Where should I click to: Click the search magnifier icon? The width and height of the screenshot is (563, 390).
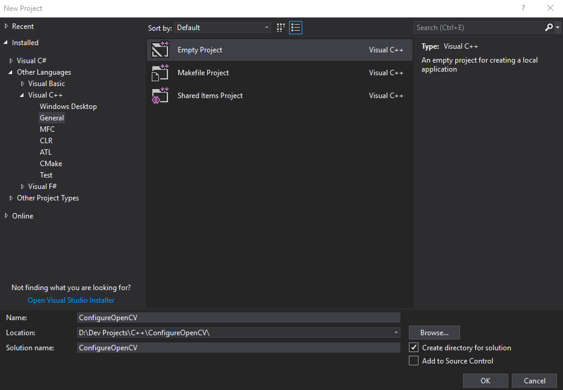(x=549, y=28)
